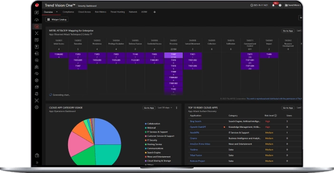Open the circular target sidebar icon

point(37,81)
